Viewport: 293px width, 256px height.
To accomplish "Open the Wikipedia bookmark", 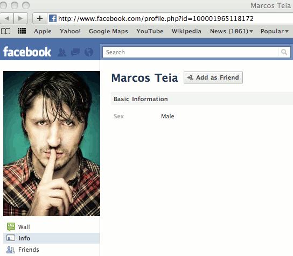I will coord(186,31).
